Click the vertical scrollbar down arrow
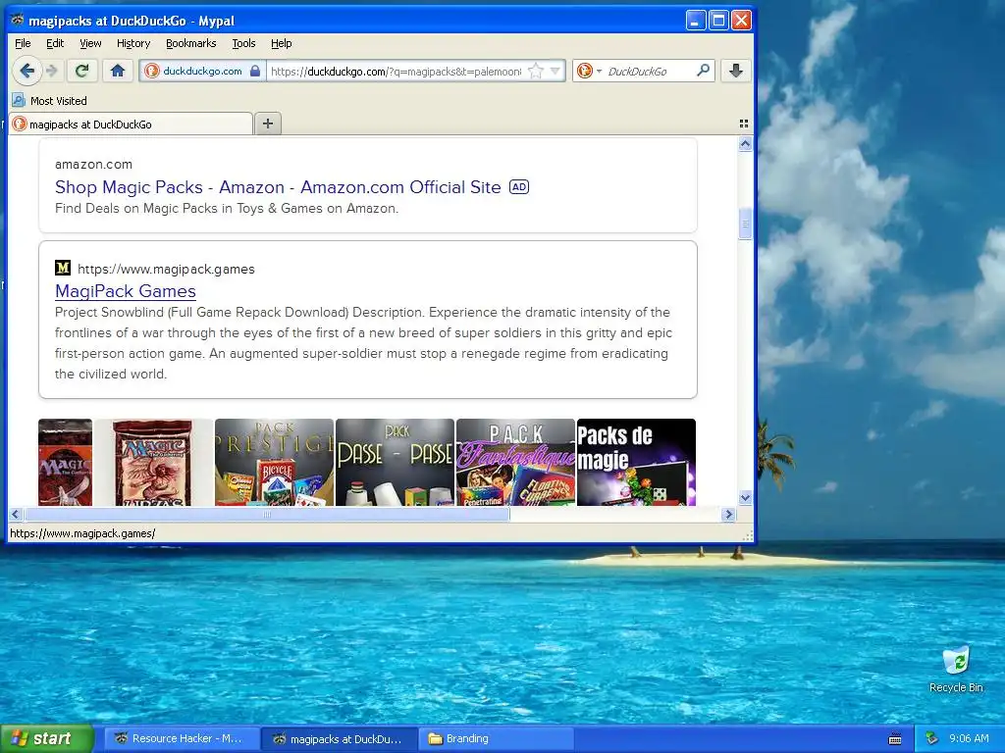The image size is (1005, 753). point(745,497)
